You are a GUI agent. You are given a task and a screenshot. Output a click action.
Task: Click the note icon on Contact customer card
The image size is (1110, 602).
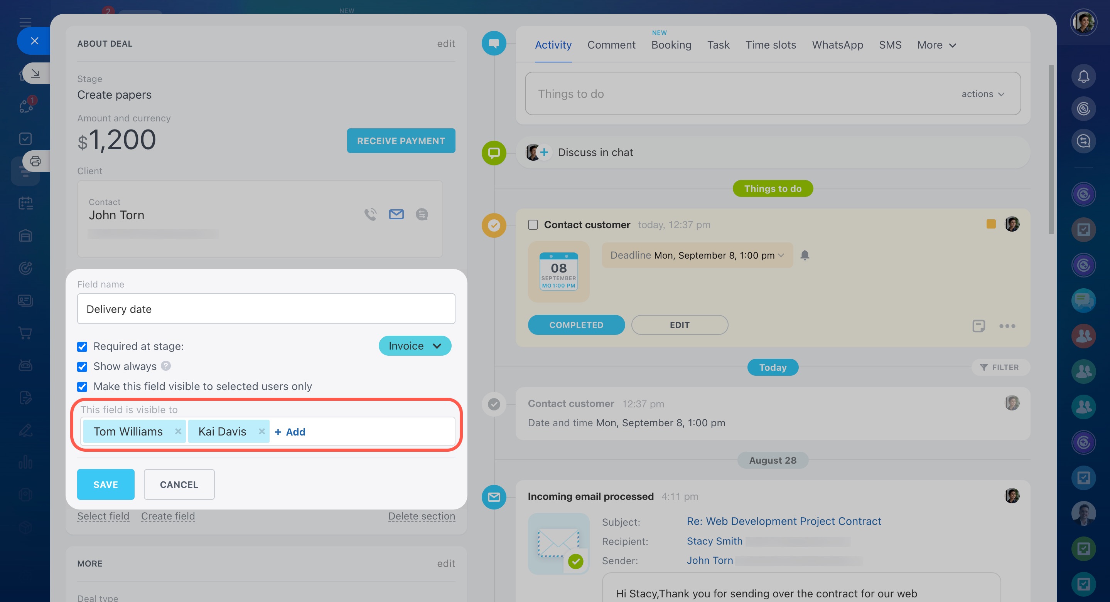pos(978,326)
